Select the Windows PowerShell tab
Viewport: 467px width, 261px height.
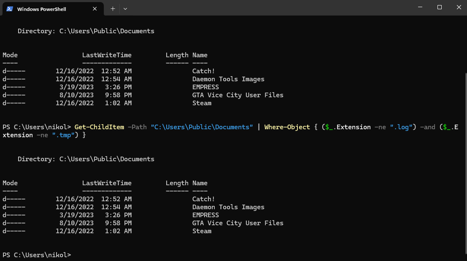pyautogui.click(x=53, y=9)
